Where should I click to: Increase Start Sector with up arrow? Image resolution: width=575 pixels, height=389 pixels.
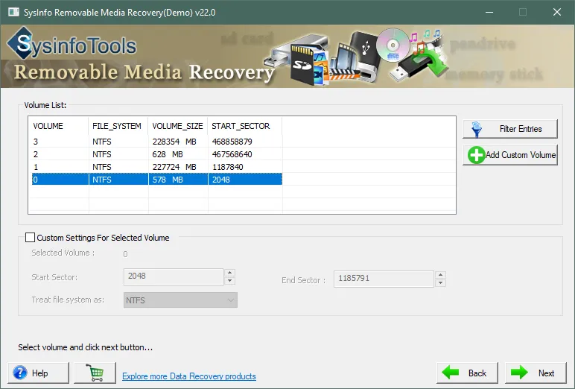pos(230,273)
